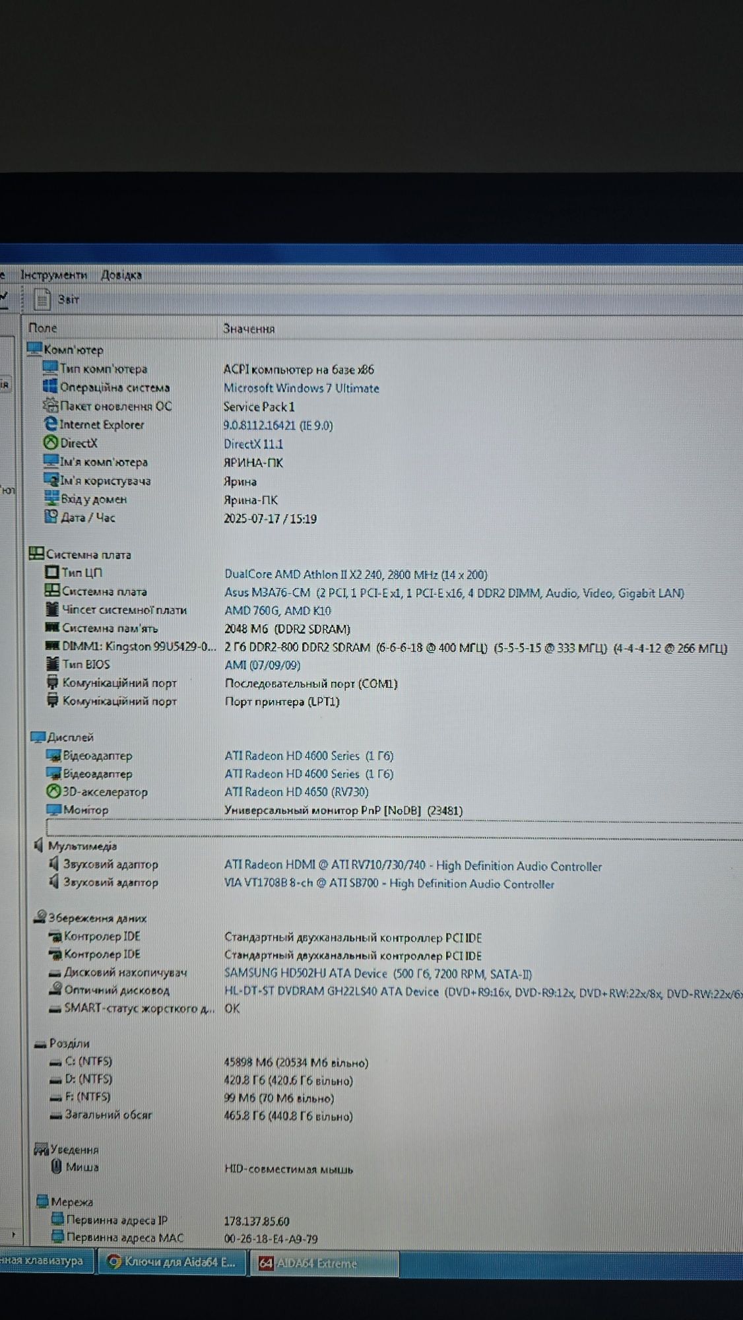Click the Тип комп'ютера icon
This screenshot has height=1320, width=743.
pos(50,368)
